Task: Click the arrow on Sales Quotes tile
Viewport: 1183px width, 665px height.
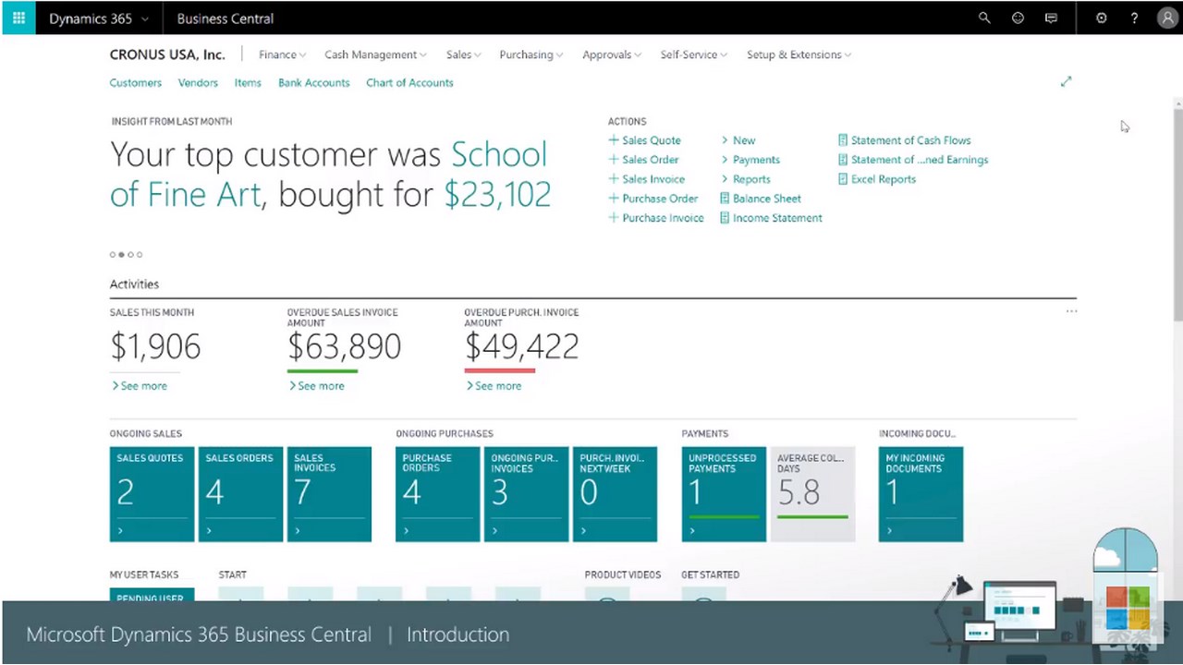Action: [120, 531]
